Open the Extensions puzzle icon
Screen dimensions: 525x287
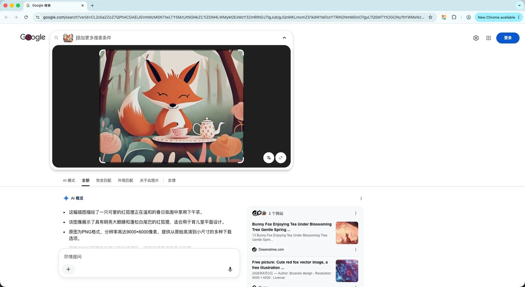454,17
